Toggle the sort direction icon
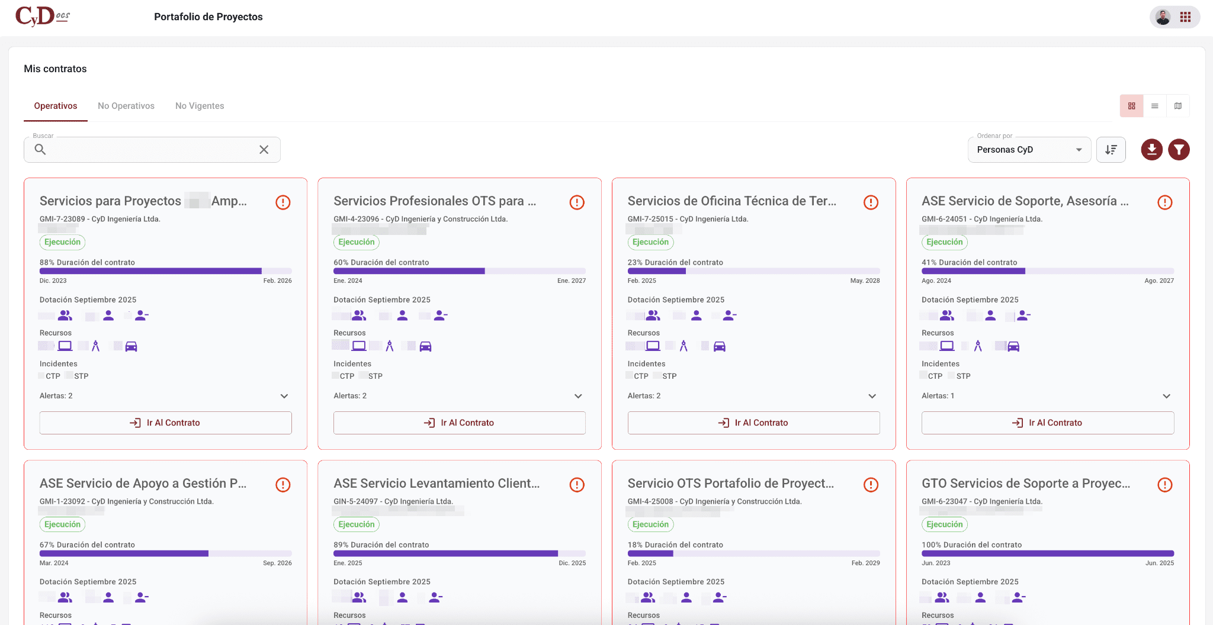 (x=1111, y=150)
